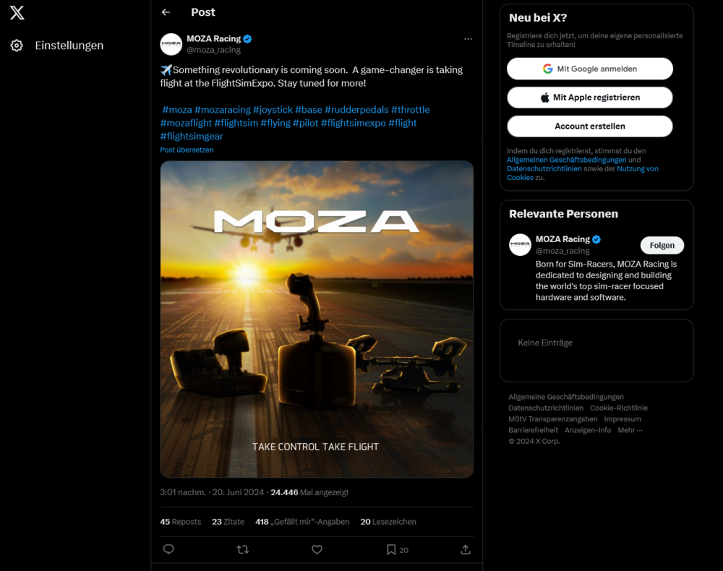Open the MOZA flight gear image
The height and width of the screenshot is (571, 723).
tap(317, 319)
